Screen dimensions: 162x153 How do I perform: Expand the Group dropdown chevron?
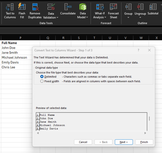coord(128,17)
